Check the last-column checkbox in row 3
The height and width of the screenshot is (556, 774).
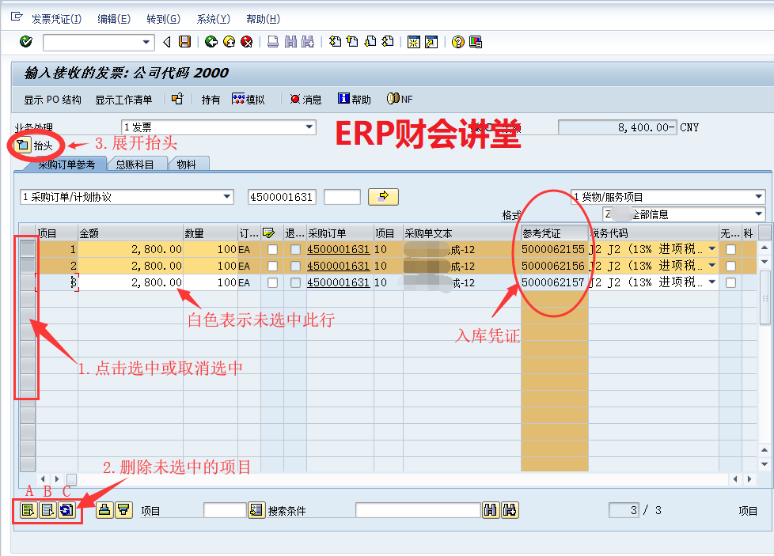click(x=730, y=282)
